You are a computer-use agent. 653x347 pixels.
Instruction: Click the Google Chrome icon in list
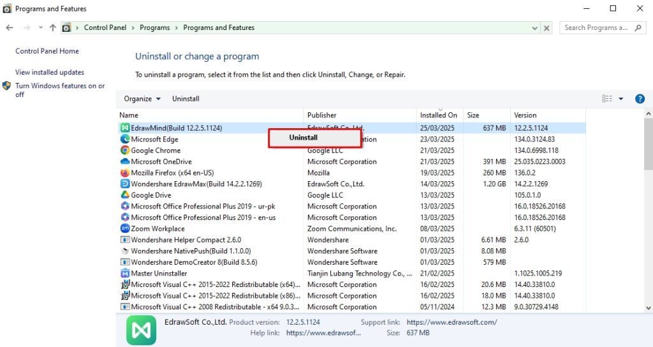click(124, 151)
